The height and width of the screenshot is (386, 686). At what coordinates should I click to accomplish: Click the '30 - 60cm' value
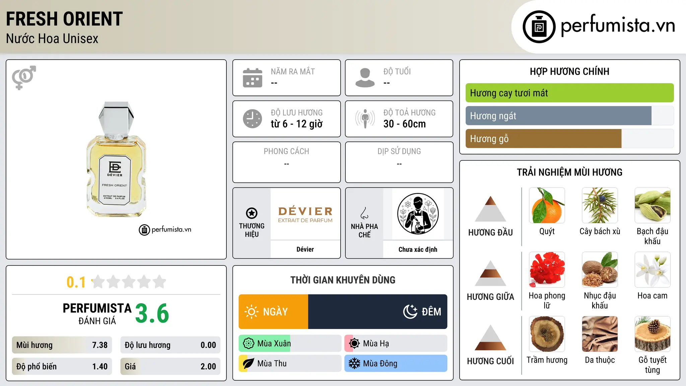[x=405, y=124]
